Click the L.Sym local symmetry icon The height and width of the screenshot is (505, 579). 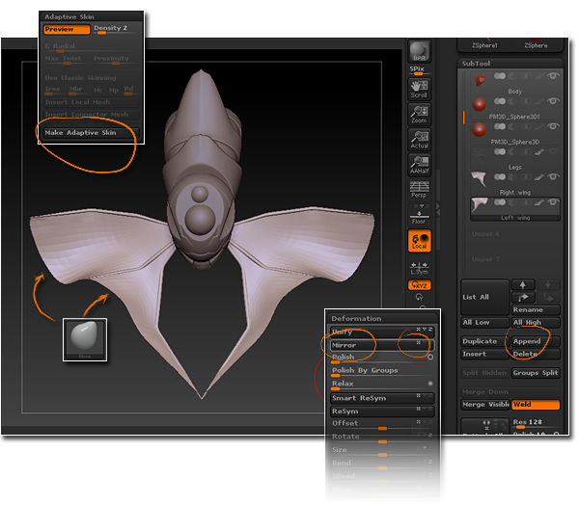pyautogui.click(x=419, y=269)
